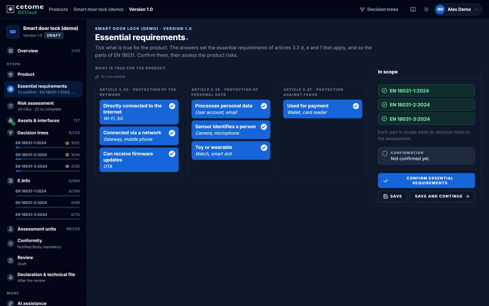Open Essential requirements step
This screenshot has width=489, height=306.
(x=43, y=89)
